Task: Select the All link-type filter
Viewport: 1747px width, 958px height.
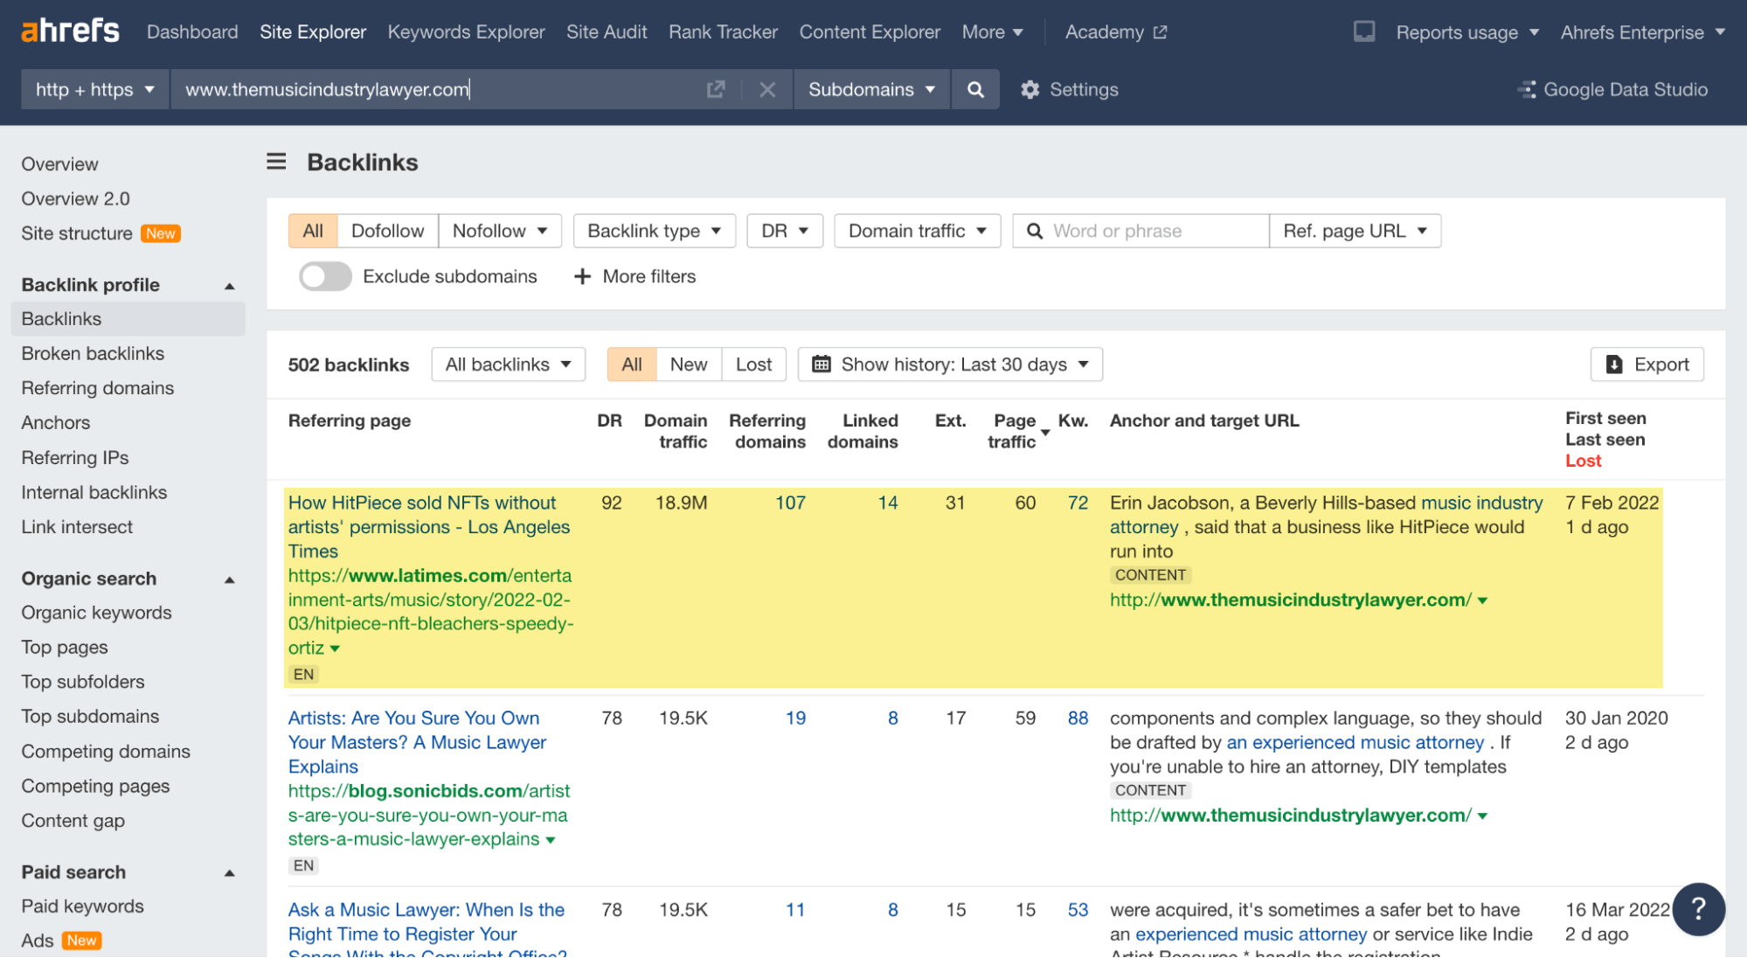Action: pos(313,231)
